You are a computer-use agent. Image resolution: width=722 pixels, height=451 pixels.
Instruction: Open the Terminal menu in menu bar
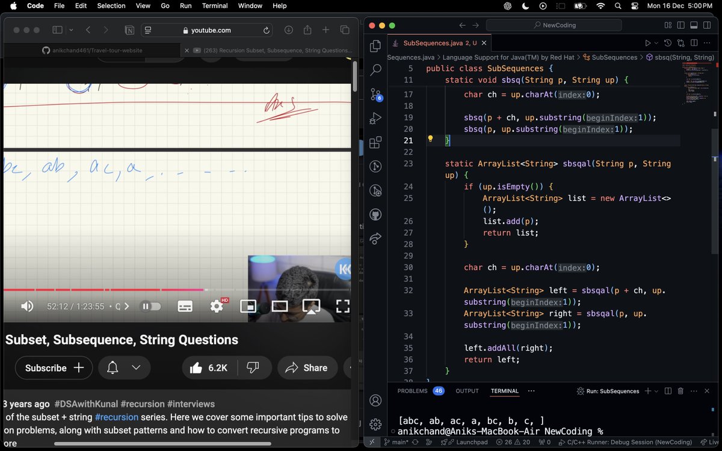[x=215, y=5]
